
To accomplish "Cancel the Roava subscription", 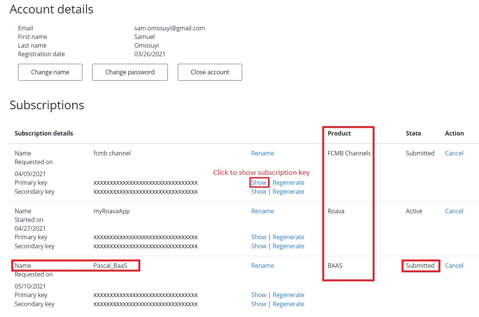I will (x=454, y=211).
